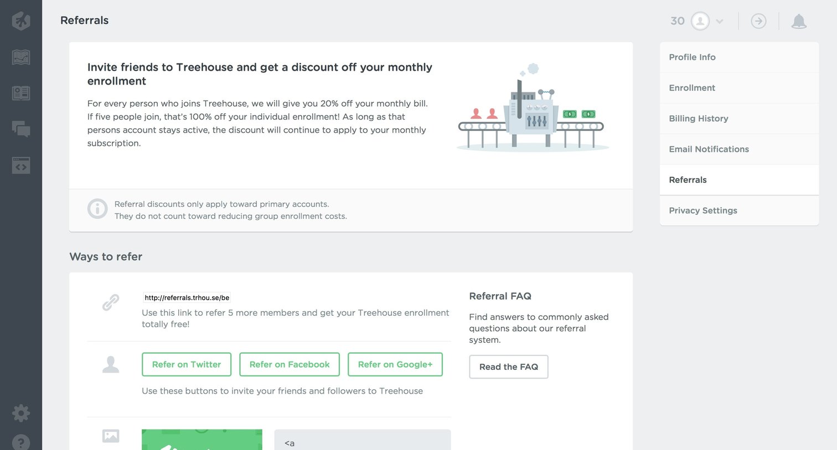Expand the profile dropdown chevron
837x450 pixels.
[x=720, y=22]
